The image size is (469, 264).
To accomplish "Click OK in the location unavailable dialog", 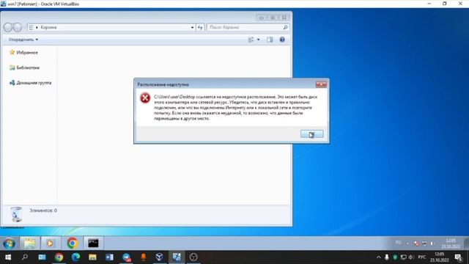I will click(x=311, y=134).
